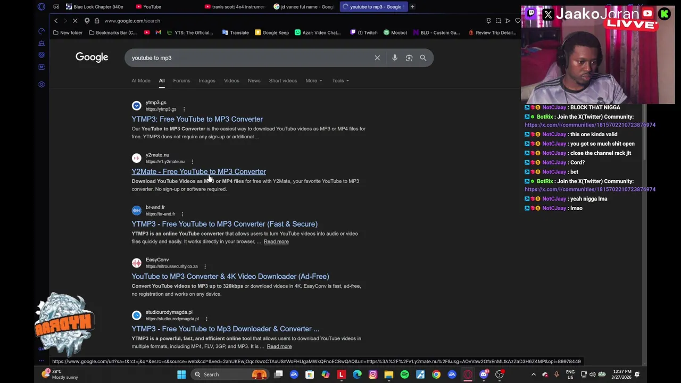Open the Moobot bookmark
This screenshot has width=681, height=383.
point(395,32)
